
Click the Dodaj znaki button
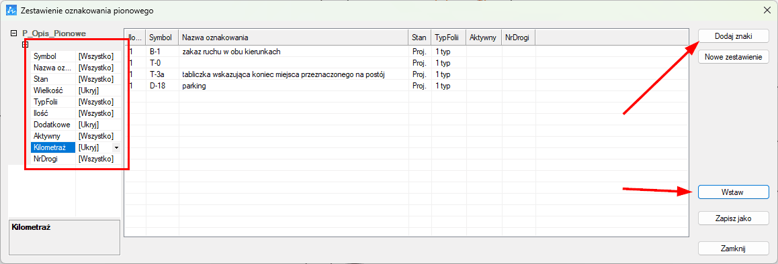tap(734, 36)
